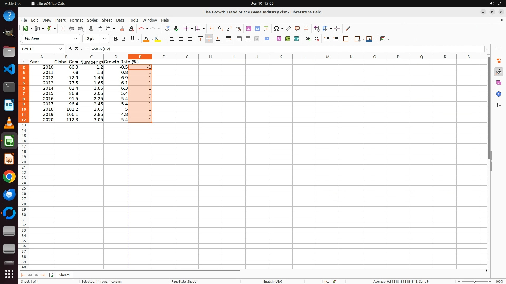506x284 pixels.
Task: Open the Function Wizard icon
Action: coord(70,49)
